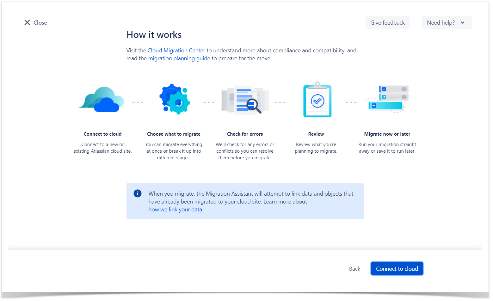This screenshot has width=493, height=301.
Task: Go Back to the previous step
Action: (354, 269)
